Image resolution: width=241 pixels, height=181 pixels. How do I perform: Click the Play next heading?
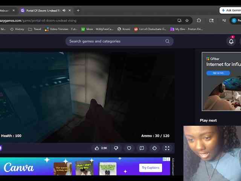pos(208,120)
